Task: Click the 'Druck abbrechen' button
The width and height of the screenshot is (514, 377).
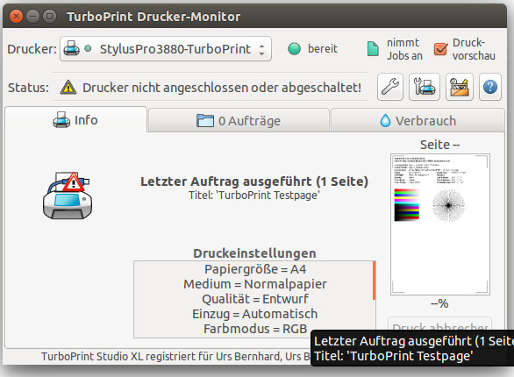Action: 440,324
